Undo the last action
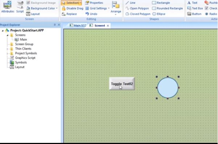Viewport: 218px width, 144px height. click(91, 14)
